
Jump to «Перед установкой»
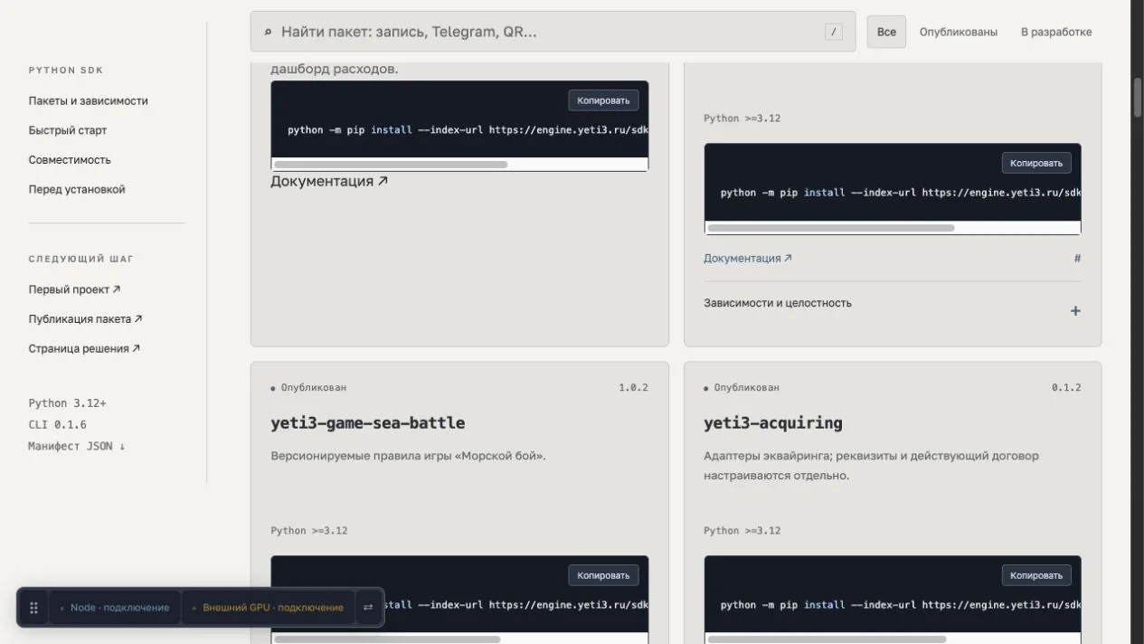coord(77,190)
